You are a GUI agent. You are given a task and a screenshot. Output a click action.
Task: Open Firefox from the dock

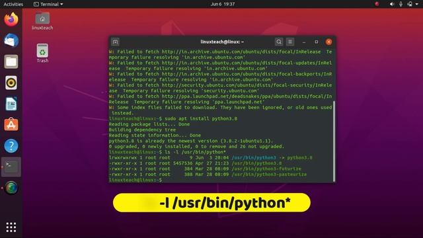click(11, 19)
